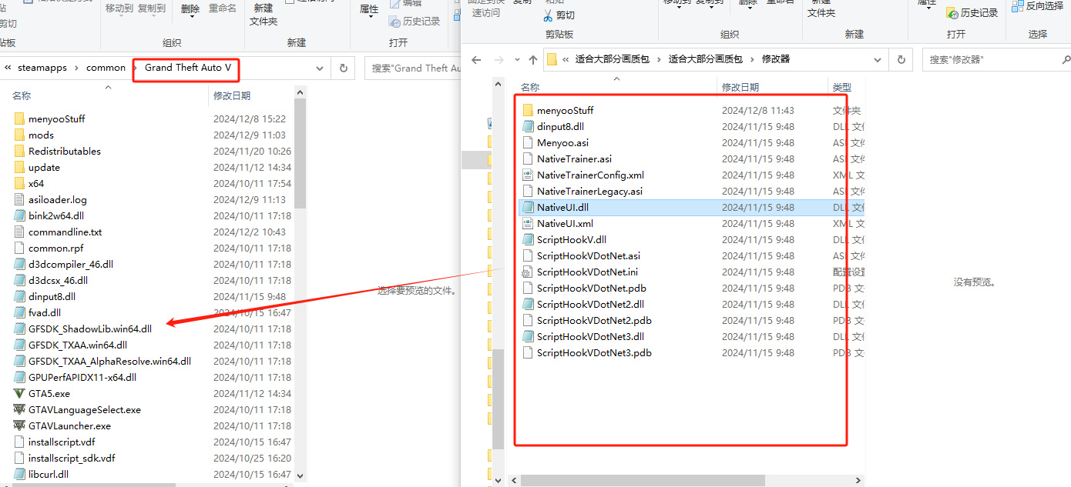The height and width of the screenshot is (487, 1071).
Task: Open recent locations dropdown in 修改器 window
Action: 515,59
